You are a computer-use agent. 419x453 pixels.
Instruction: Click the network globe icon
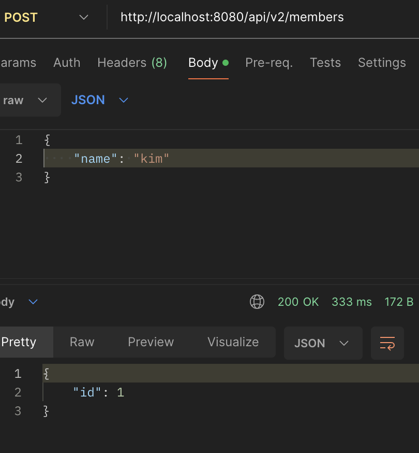(257, 302)
